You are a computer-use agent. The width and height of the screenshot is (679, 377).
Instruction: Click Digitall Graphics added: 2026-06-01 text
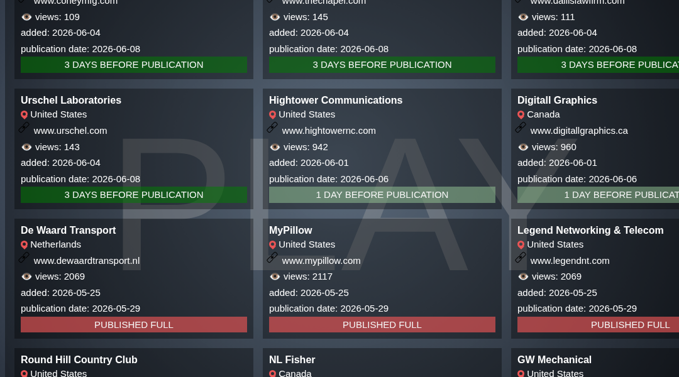click(x=557, y=163)
